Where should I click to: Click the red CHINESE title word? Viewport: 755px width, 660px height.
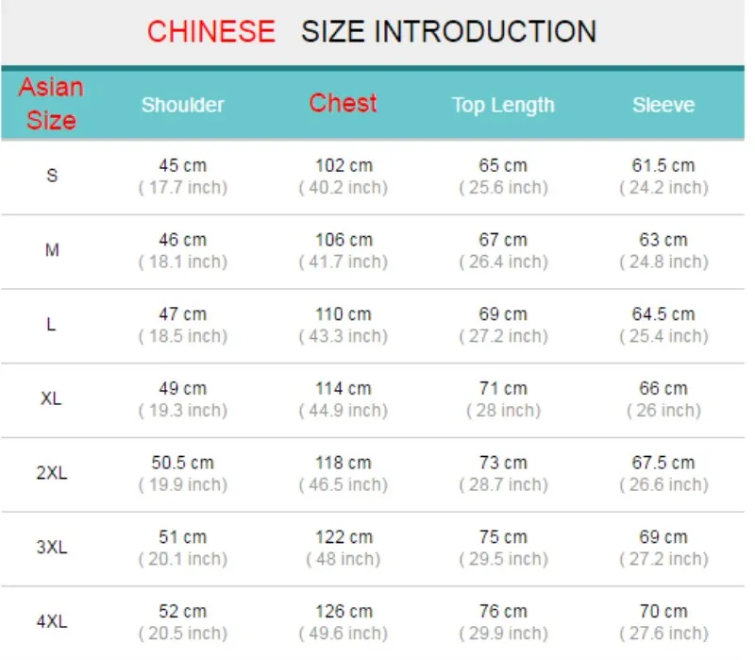pyautogui.click(x=210, y=32)
